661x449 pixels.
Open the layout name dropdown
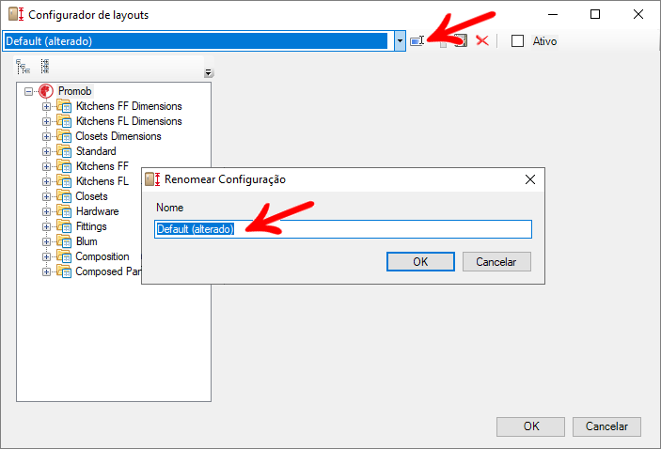400,41
